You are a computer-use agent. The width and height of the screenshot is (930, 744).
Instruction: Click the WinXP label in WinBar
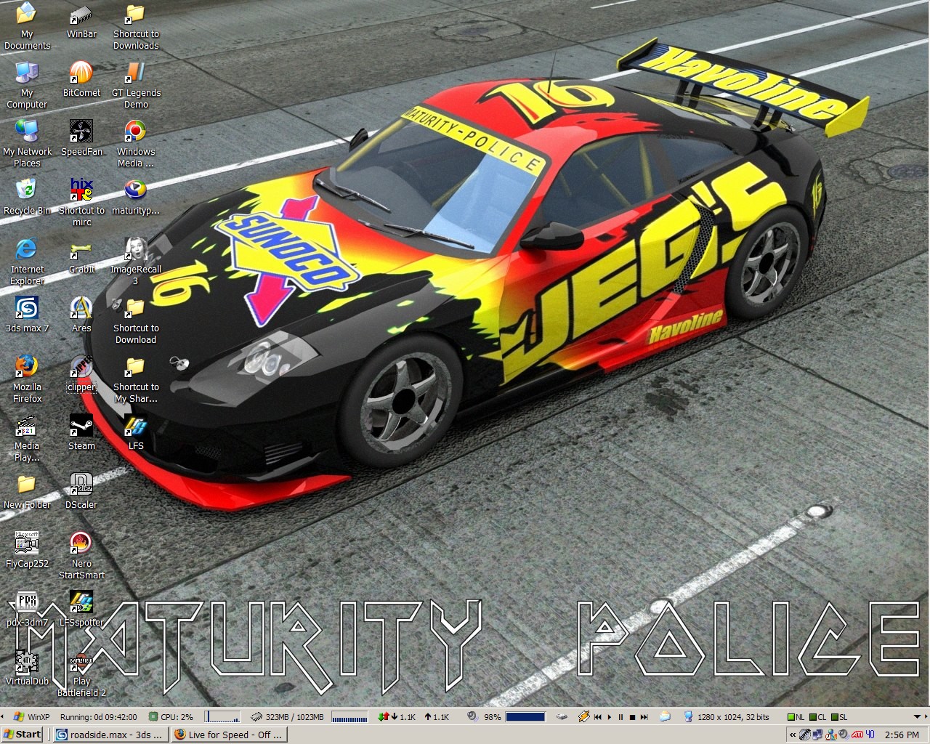coord(39,717)
